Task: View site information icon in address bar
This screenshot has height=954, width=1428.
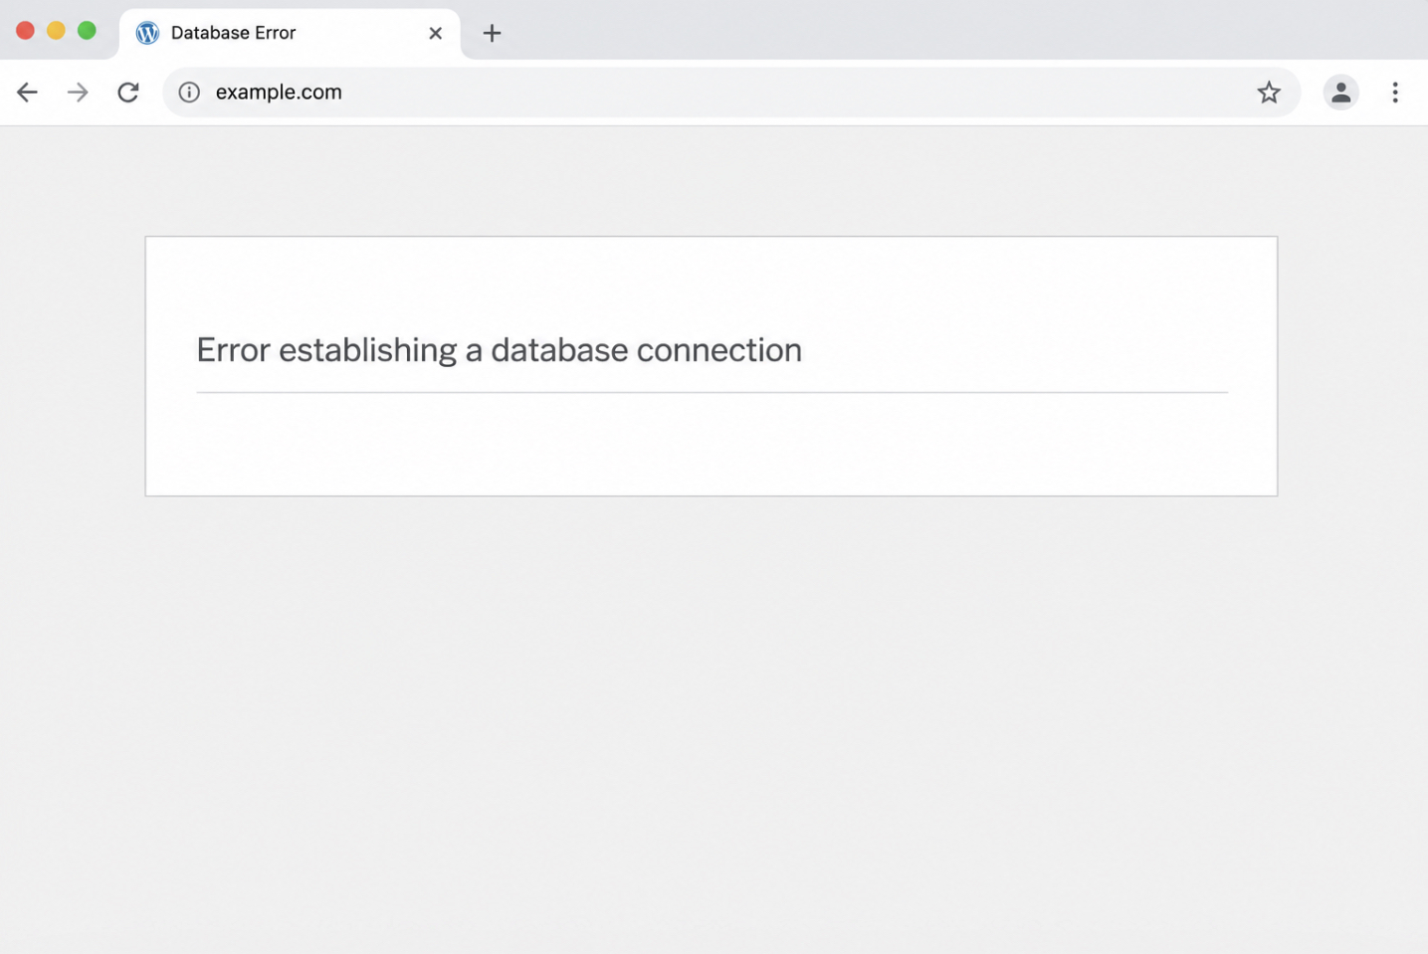Action: 189,93
